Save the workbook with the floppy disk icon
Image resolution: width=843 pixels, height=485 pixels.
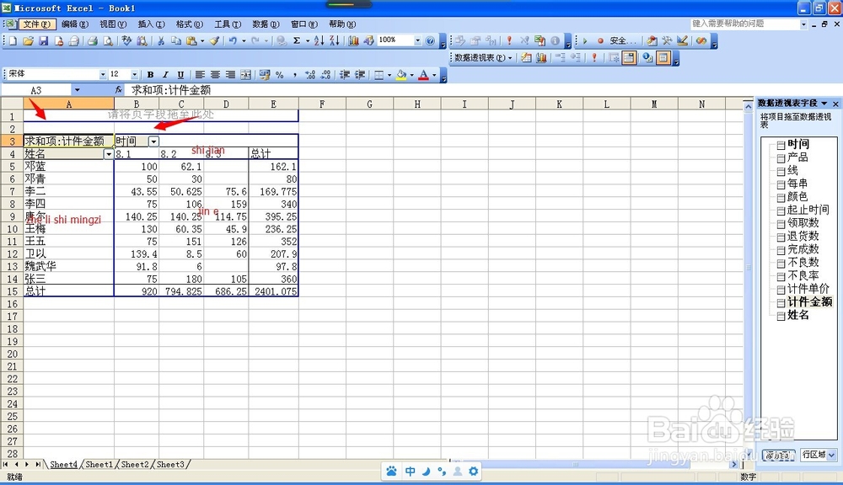44,40
